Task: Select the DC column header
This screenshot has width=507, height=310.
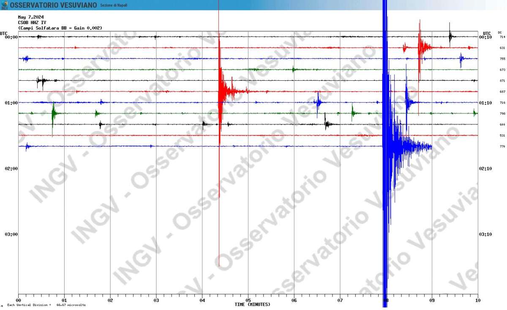Action: pos(500,33)
